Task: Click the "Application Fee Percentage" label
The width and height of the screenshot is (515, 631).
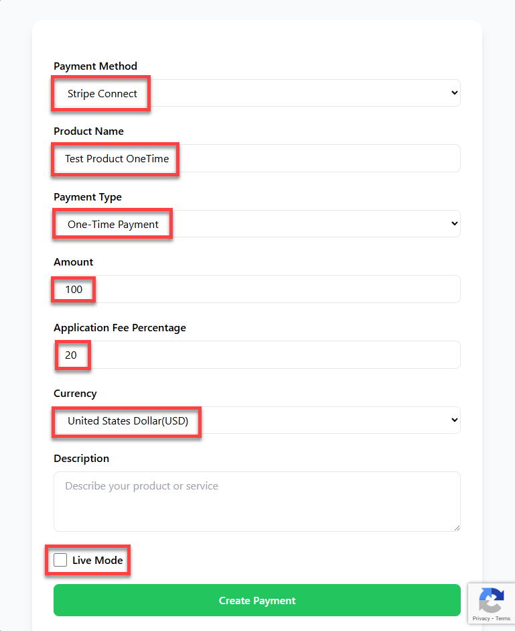Action: click(120, 328)
